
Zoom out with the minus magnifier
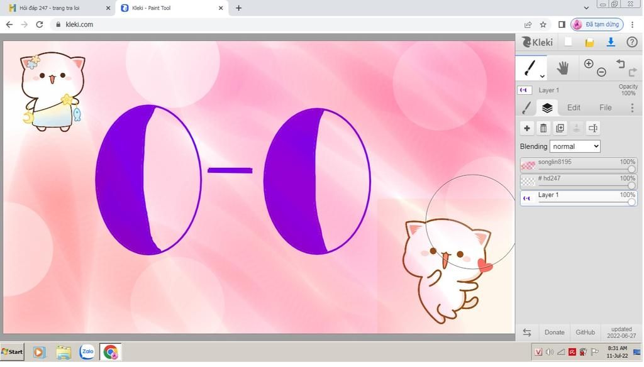(601, 72)
